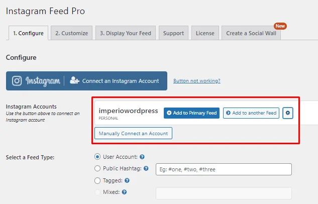Click Mixed help question icon
Viewport: 318px width, 204px height.
tap(124, 192)
